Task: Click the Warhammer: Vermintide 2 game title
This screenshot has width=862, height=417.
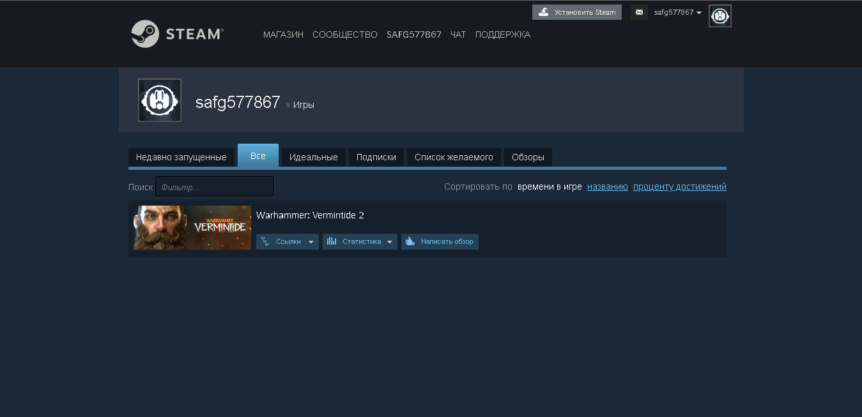Action: coord(310,215)
